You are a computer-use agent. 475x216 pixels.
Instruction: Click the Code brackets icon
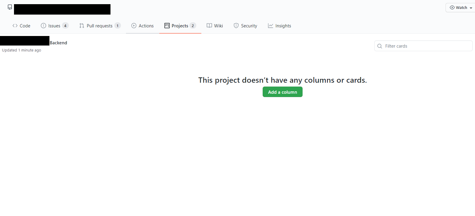point(15,26)
